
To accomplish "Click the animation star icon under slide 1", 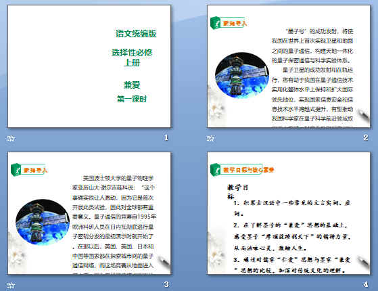I will tap(11, 138).
